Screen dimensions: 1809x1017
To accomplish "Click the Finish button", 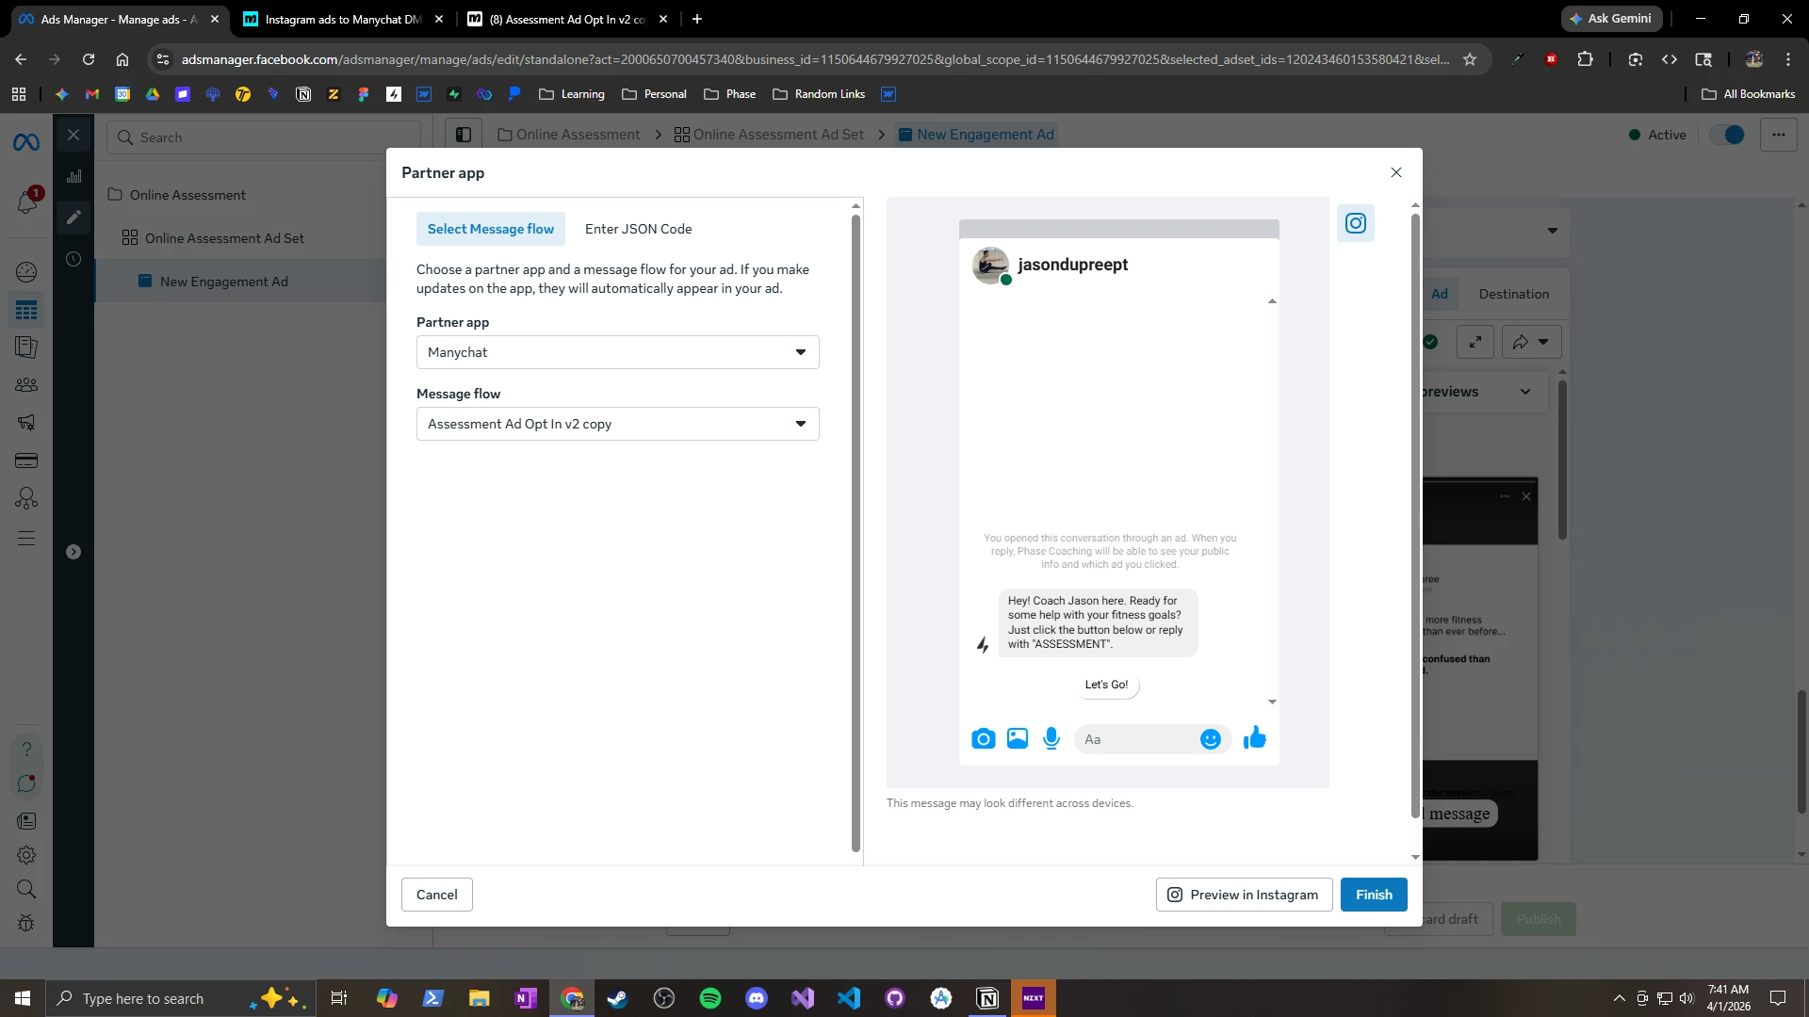I will tap(1373, 895).
